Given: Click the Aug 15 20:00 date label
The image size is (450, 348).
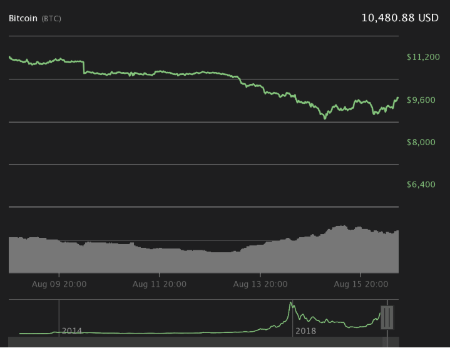Looking at the screenshot, I should point(361,284).
